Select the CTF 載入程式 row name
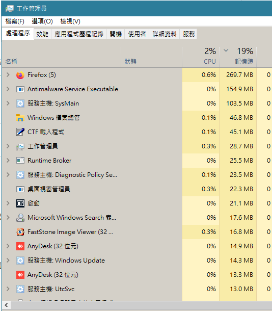Viewport: 272px width, 311px height. click(x=46, y=132)
